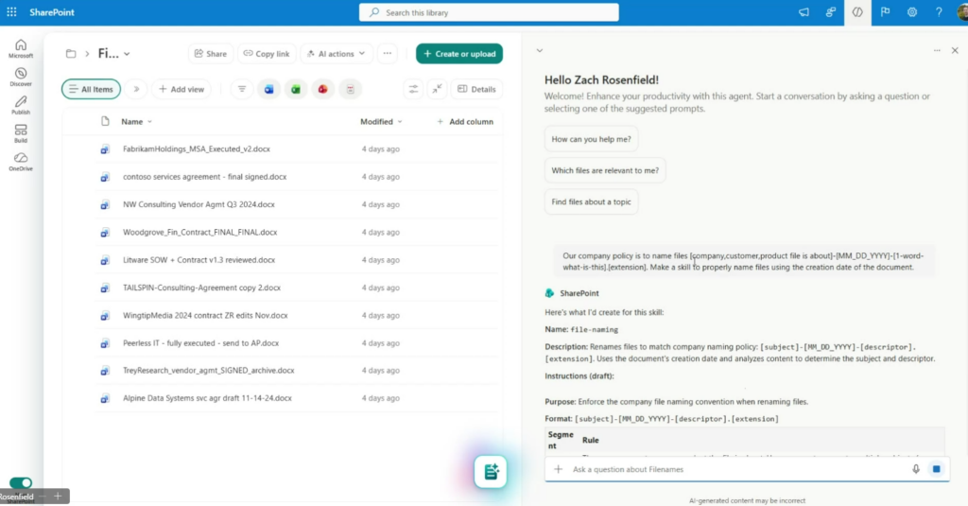Viewport: 968px width, 506px height.
Task: Collapse agent panel with top-left chevron
Action: coord(539,50)
